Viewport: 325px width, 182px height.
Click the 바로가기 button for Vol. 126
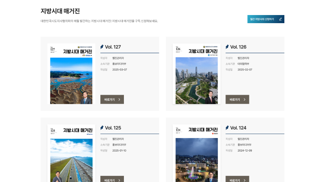click(x=237, y=100)
